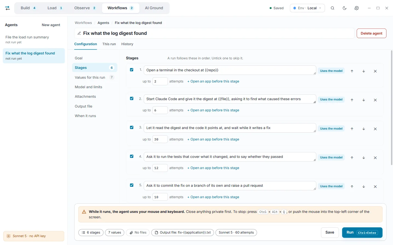
Task: Untick stage 1 checkbox
Action: tap(132, 70)
